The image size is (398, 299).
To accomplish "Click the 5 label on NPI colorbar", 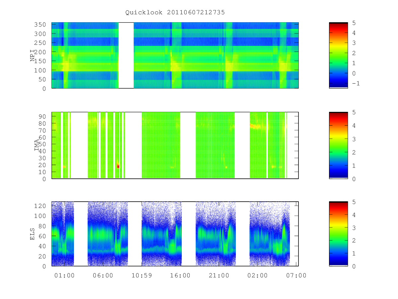I will coord(354,23).
